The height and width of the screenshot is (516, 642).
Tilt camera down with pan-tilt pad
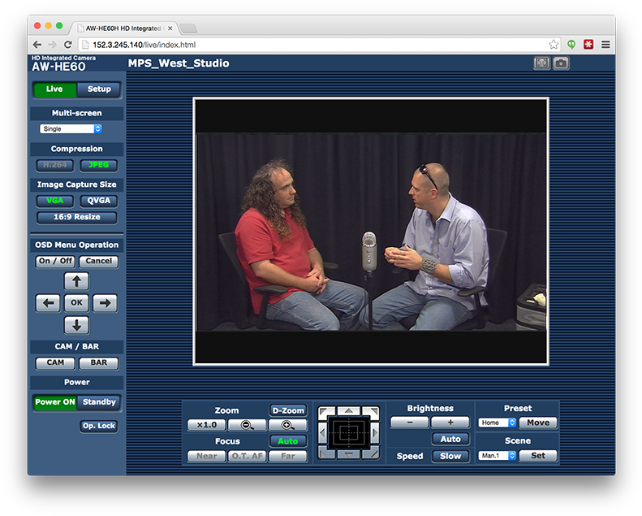pos(348,453)
